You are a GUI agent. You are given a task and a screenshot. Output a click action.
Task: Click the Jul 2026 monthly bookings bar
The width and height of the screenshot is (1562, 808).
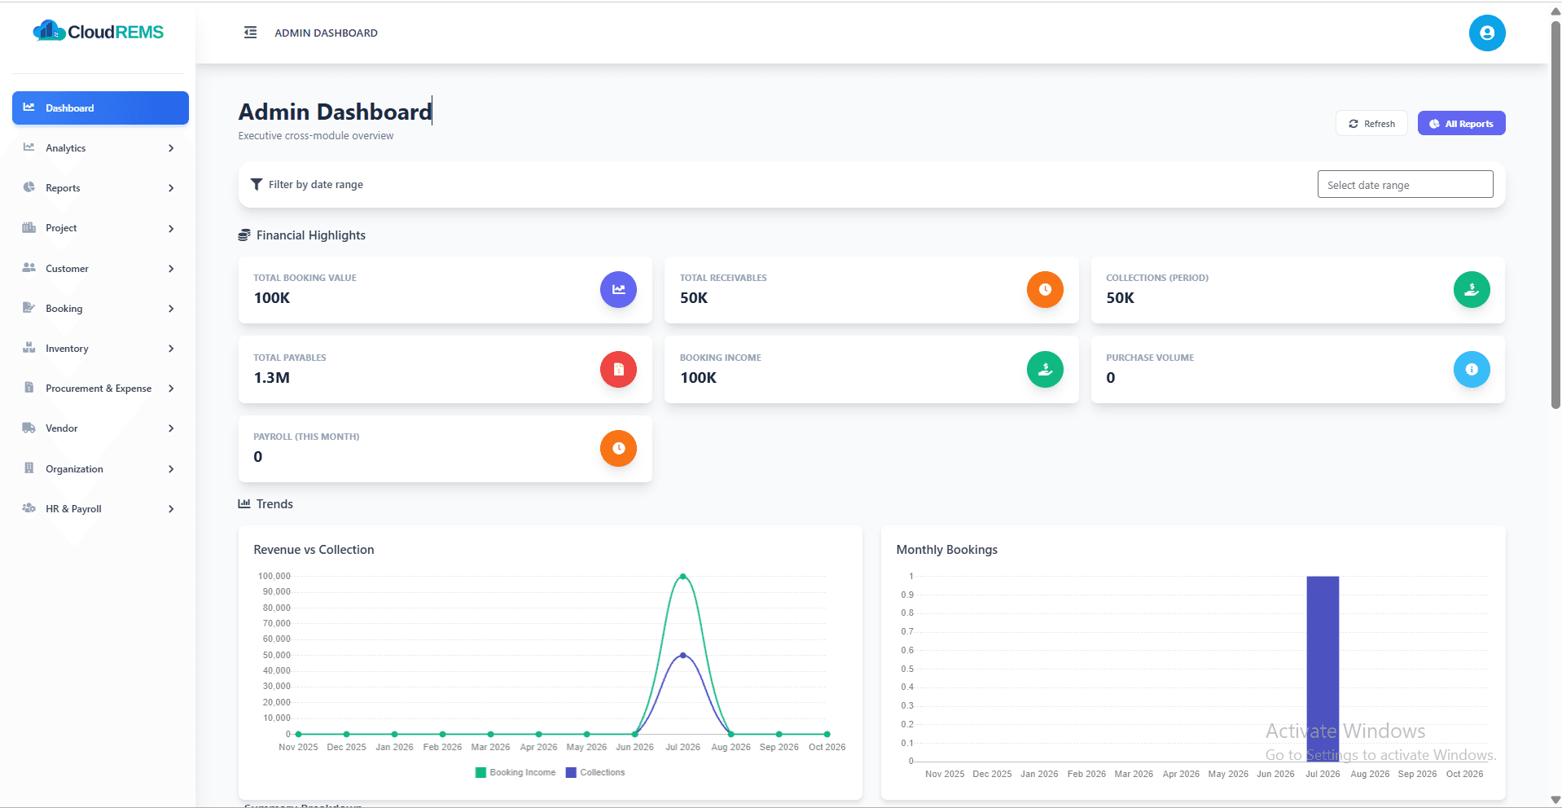[1323, 669]
